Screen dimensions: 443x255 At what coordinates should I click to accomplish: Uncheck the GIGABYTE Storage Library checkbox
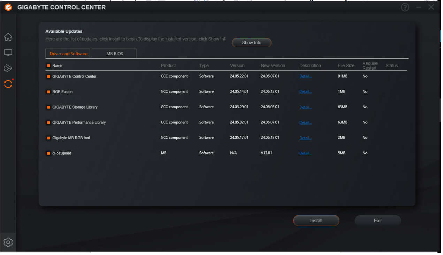(48, 107)
